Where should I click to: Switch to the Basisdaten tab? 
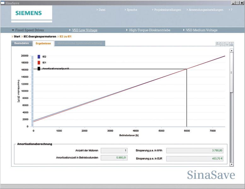tap(22, 43)
